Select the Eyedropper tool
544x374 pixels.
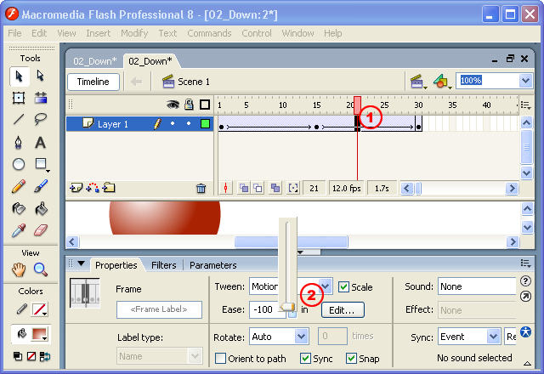(19, 230)
